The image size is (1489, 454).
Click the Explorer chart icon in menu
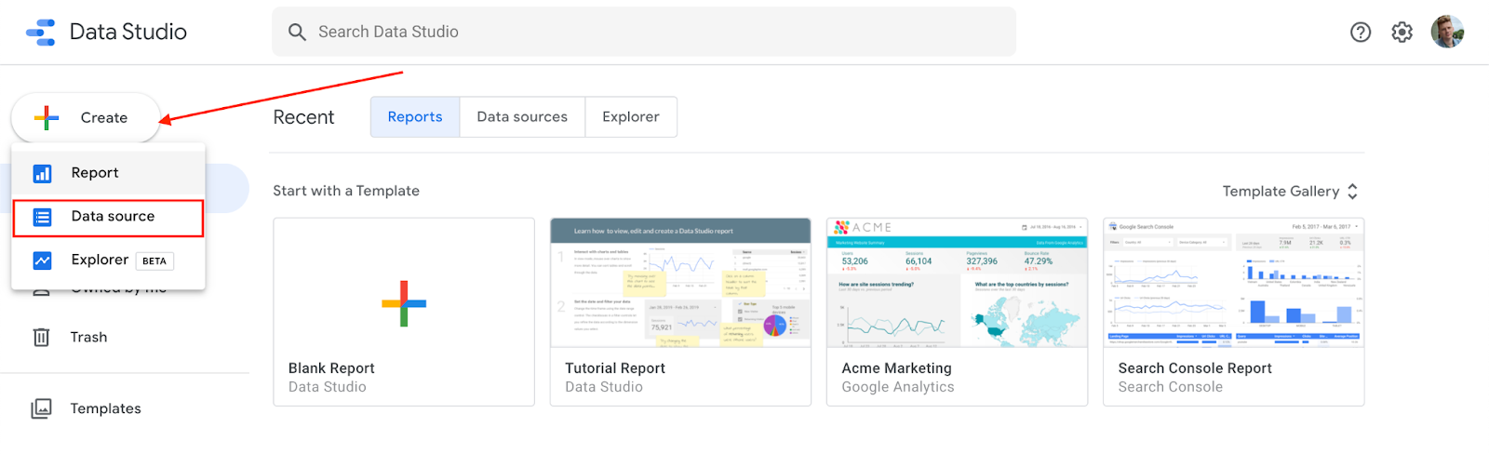[43, 260]
